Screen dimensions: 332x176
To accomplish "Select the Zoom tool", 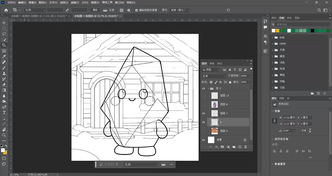I will click(x=4, y=135).
